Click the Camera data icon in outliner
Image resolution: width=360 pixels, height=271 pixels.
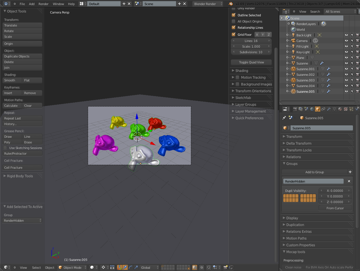click(316, 41)
